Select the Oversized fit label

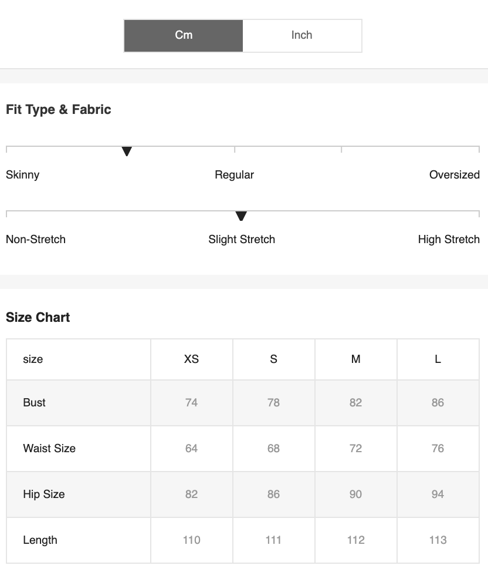pos(455,175)
